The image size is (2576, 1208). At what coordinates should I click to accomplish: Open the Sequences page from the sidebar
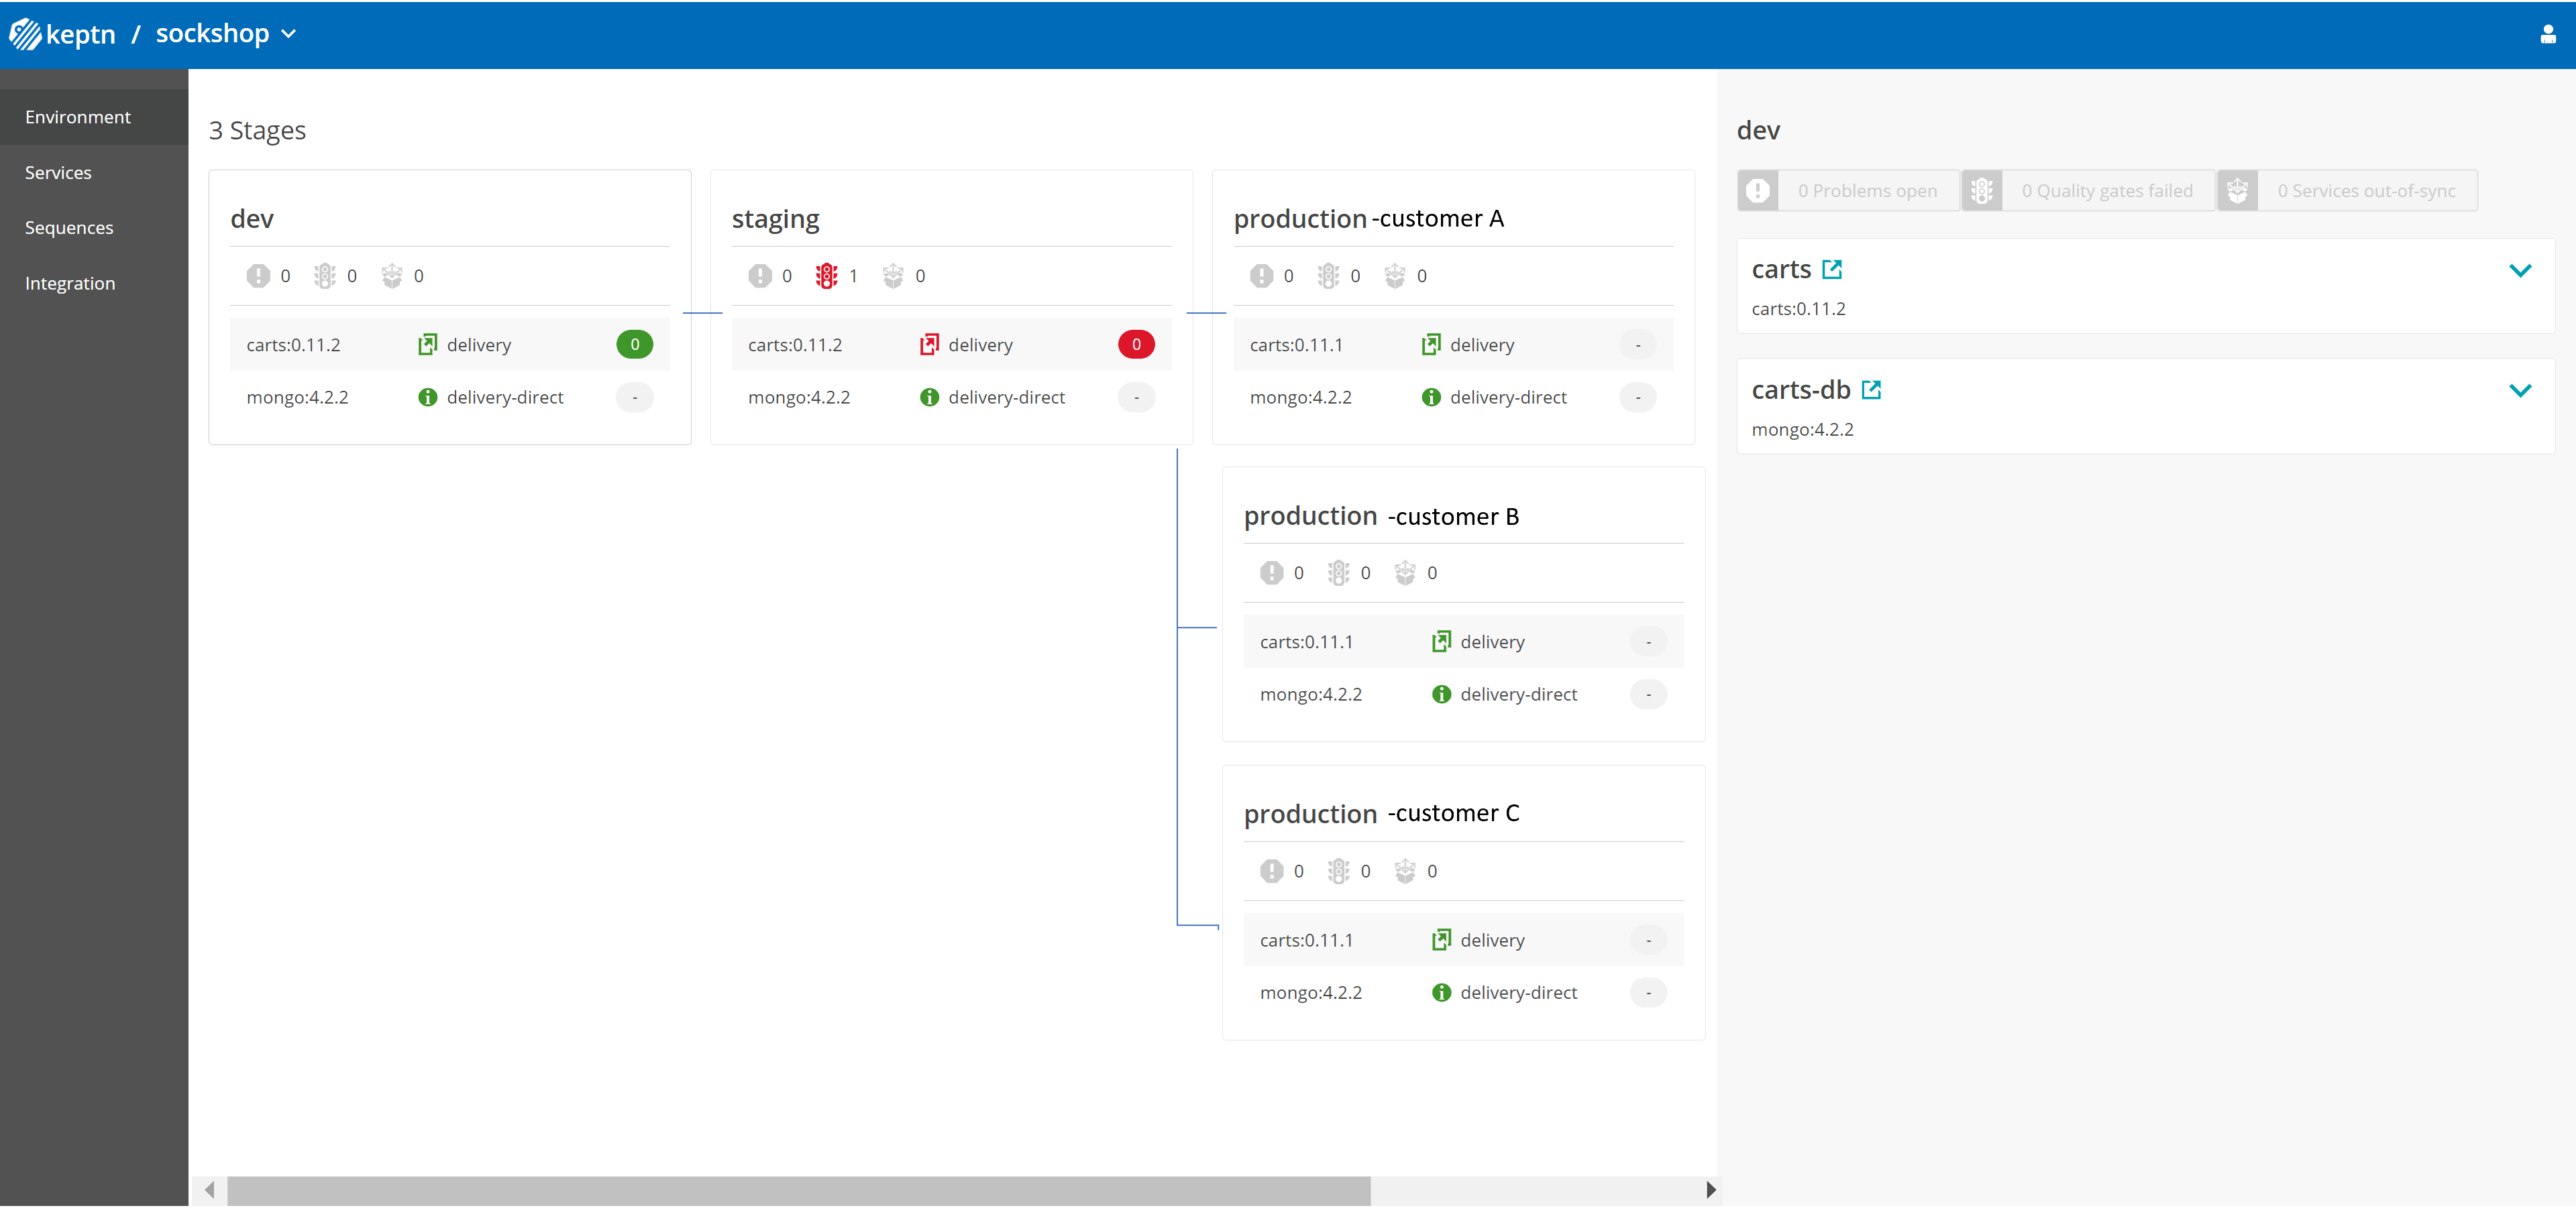69,227
